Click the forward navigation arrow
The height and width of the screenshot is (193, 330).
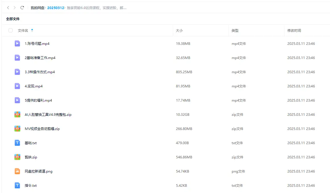coord(14,8)
